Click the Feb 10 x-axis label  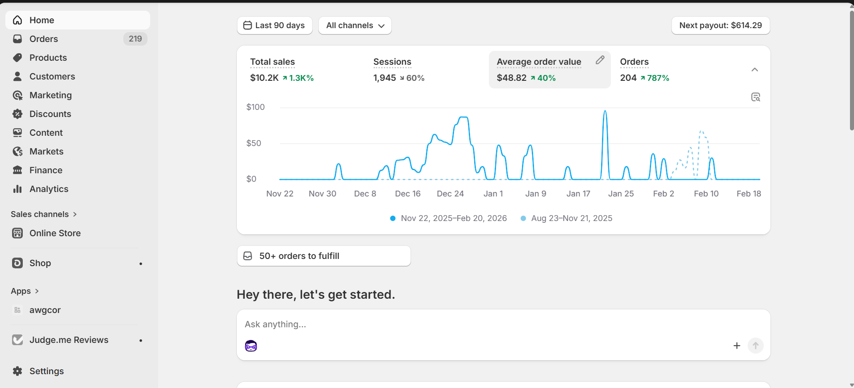706,194
